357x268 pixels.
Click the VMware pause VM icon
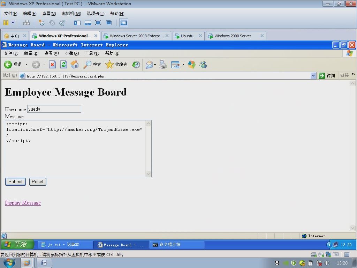point(6,23)
